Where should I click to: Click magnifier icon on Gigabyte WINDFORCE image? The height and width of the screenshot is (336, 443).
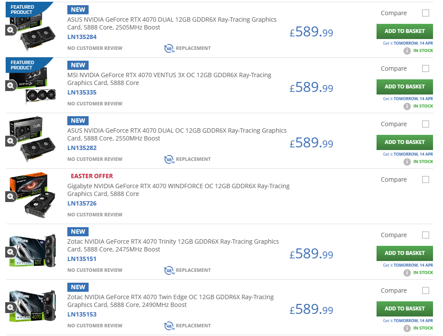10,196
